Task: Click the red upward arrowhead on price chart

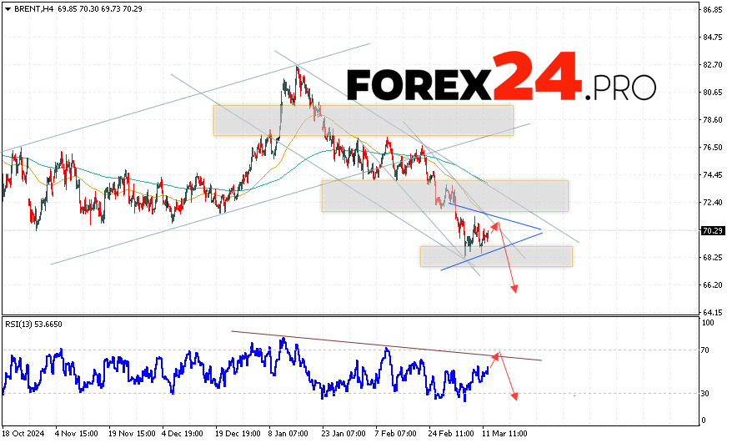Action: coord(496,224)
